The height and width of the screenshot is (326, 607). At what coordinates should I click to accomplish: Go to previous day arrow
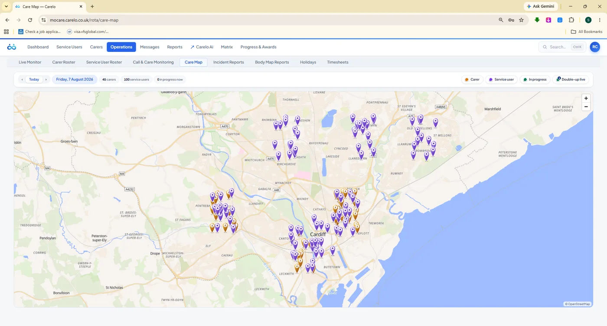22,80
